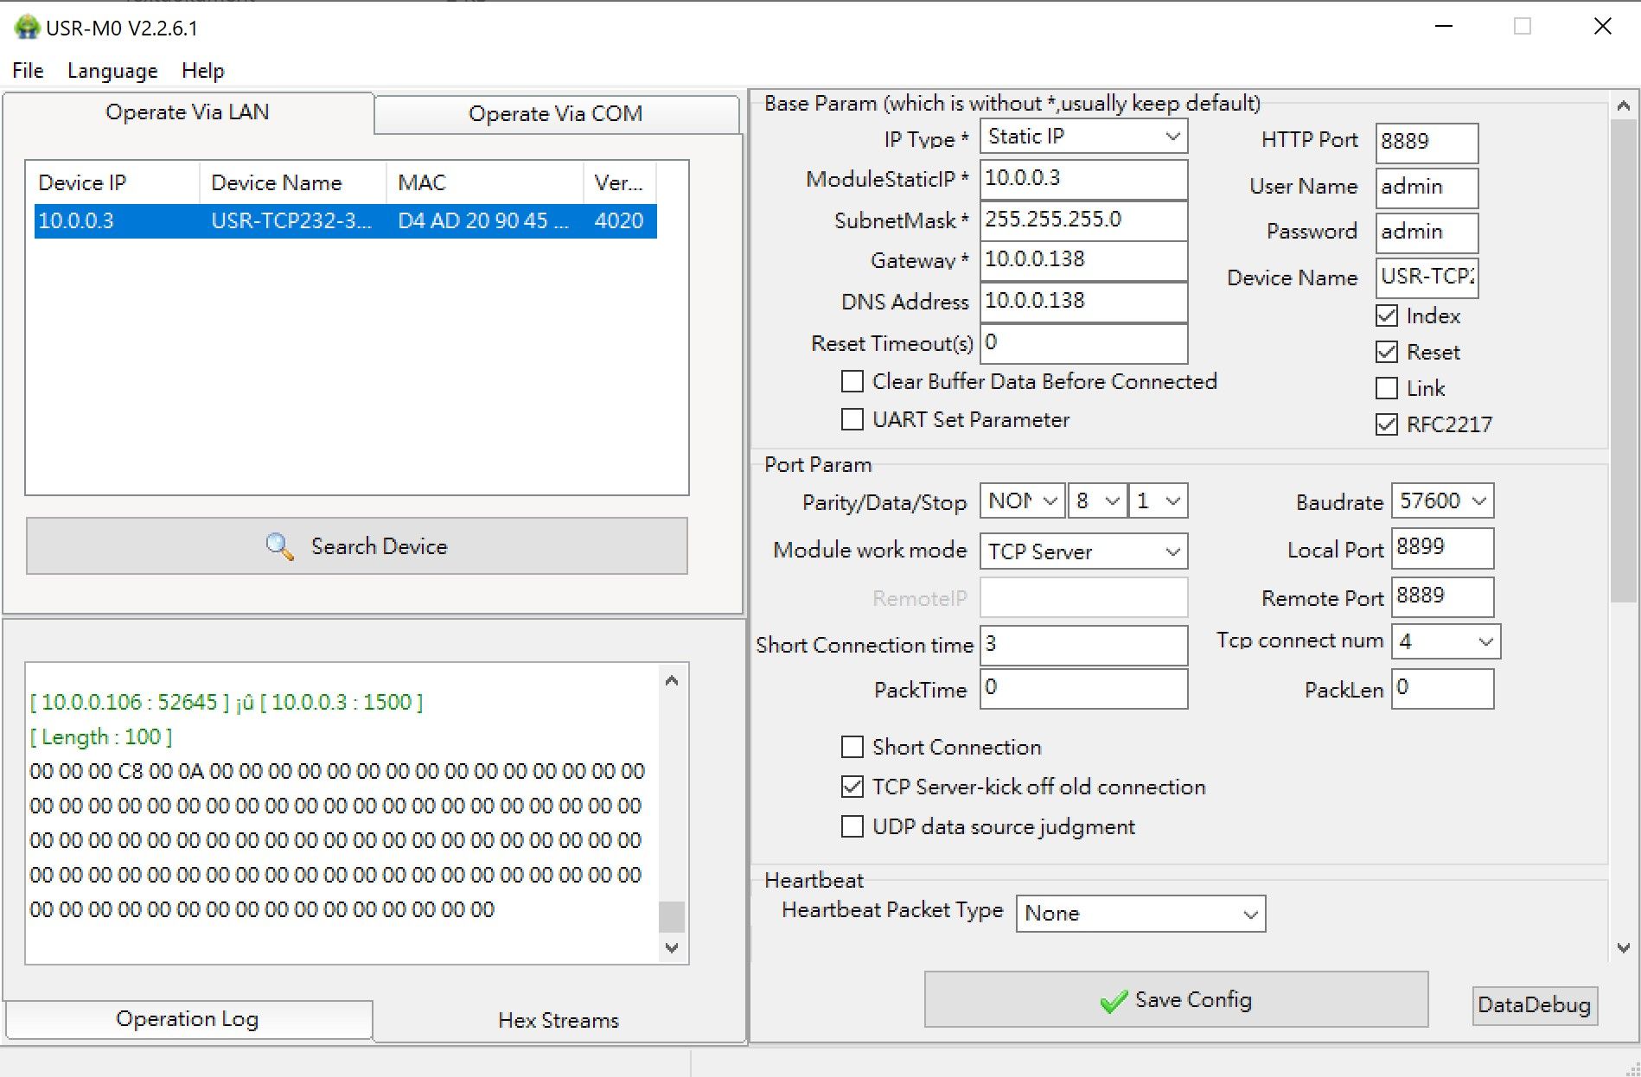Expand the Baudrate dropdown

pyautogui.click(x=1442, y=501)
